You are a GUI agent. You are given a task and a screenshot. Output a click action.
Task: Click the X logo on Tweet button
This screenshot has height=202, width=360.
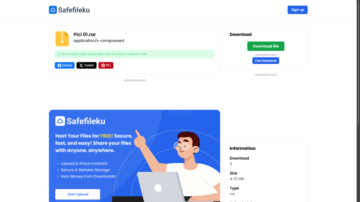coord(81,65)
